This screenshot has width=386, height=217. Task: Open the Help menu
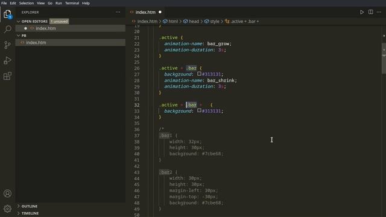pos(86,3)
